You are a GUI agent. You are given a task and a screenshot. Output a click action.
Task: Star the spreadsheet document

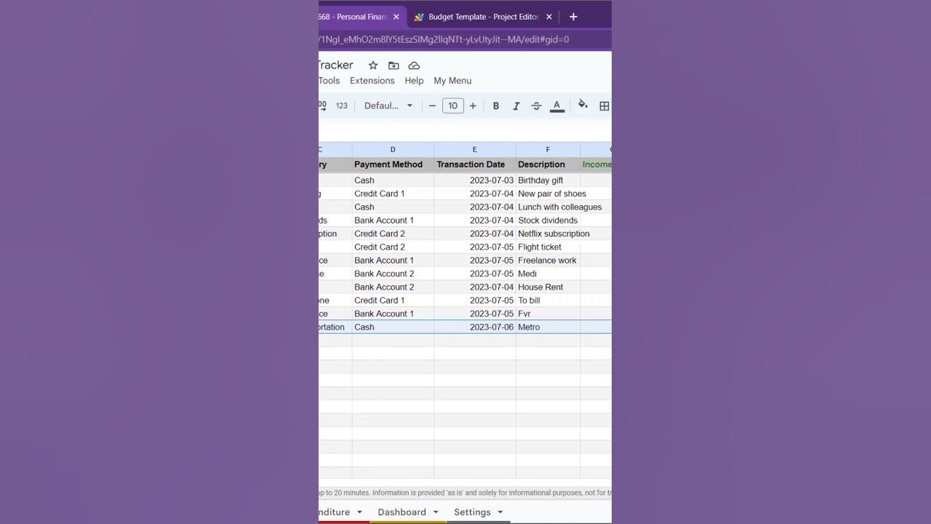coord(373,65)
